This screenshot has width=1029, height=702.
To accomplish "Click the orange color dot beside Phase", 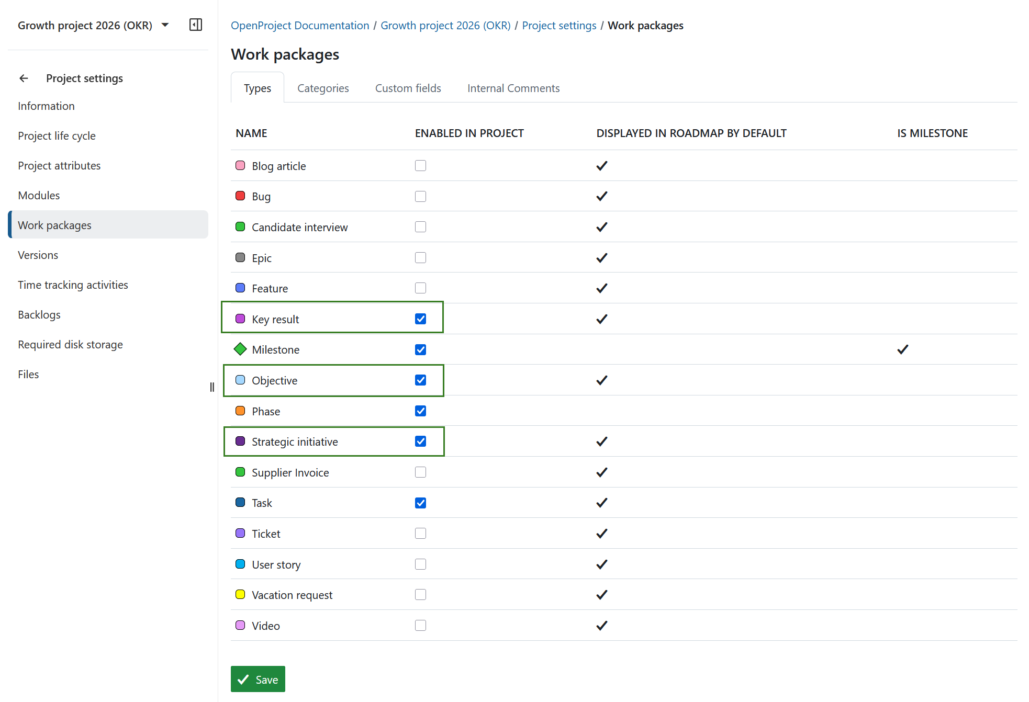I will point(240,411).
